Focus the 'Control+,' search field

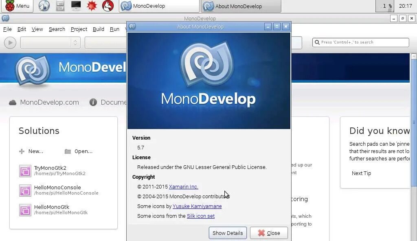[361, 42]
